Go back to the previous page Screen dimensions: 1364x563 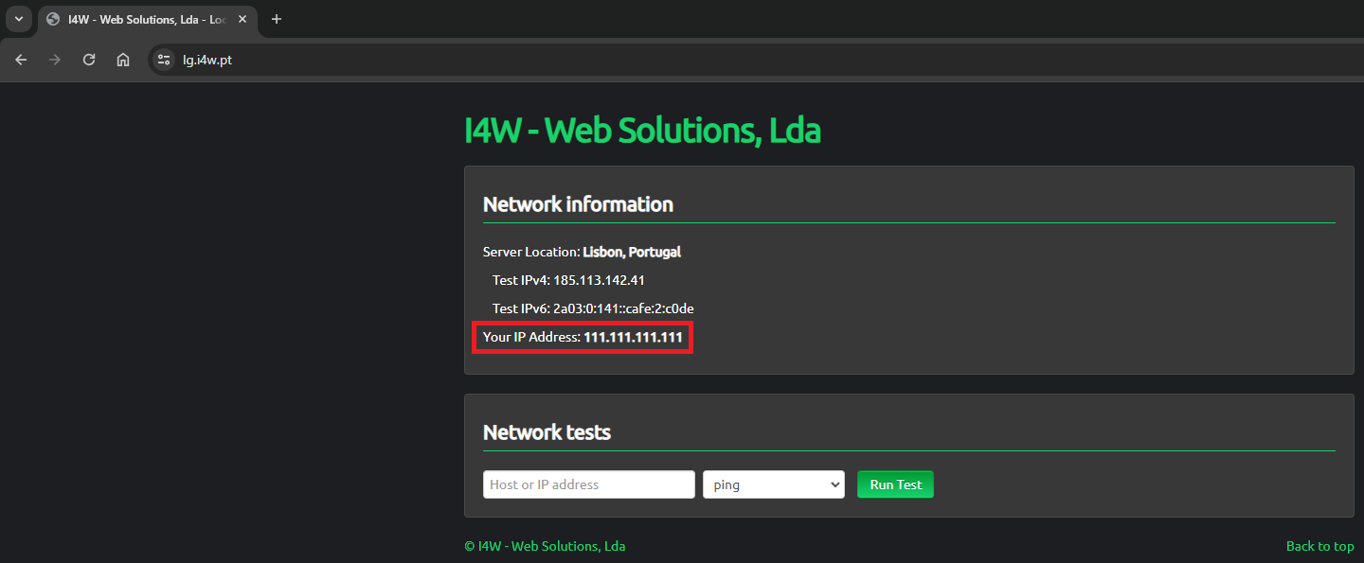point(22,60)
